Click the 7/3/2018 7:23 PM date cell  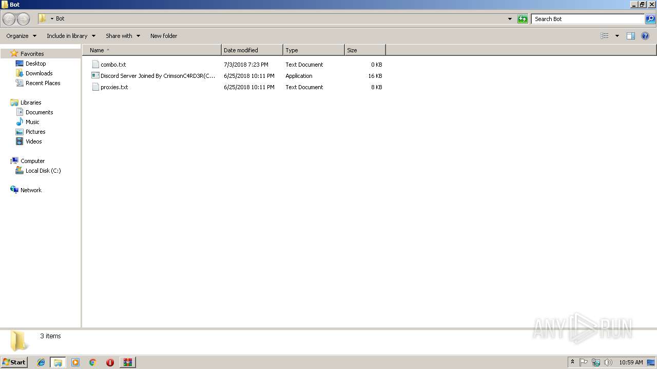(246, 65)
